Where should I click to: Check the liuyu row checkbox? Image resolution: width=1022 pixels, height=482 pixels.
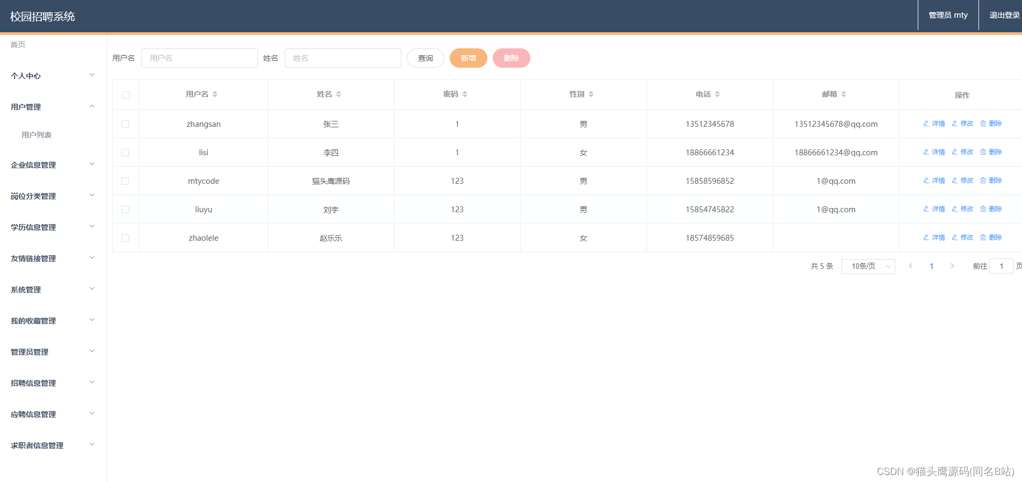click(125, 210)
